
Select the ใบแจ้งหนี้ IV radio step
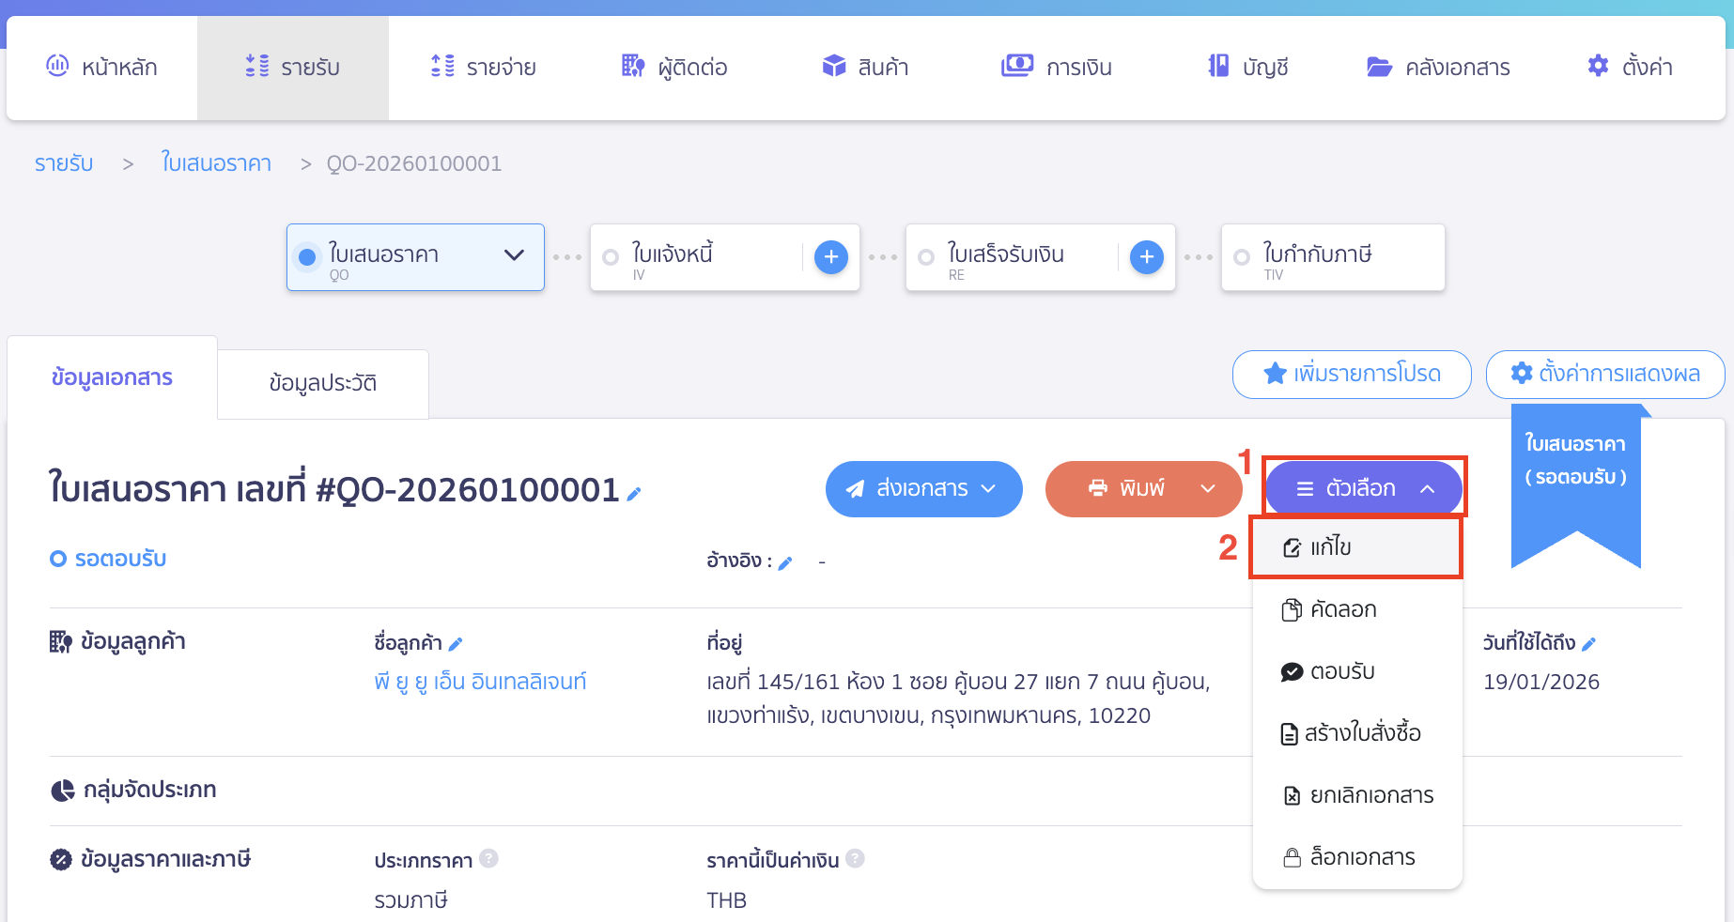[x=611, y=257]
